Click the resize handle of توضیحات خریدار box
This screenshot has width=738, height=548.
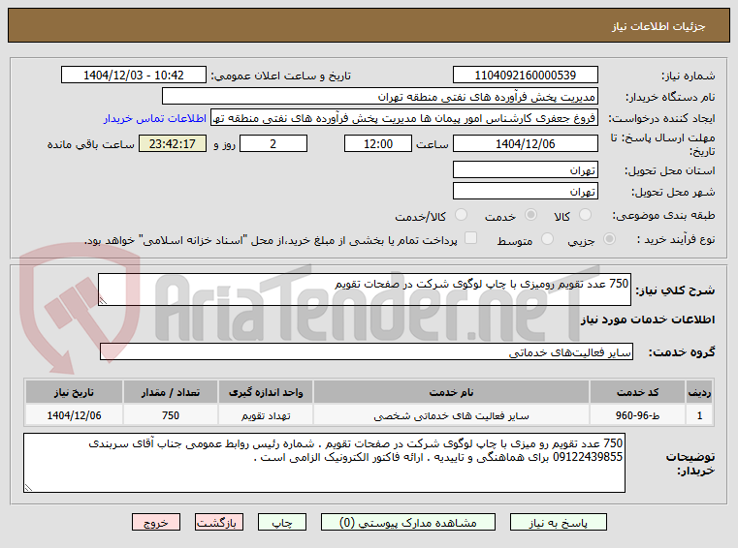(28, 487)
